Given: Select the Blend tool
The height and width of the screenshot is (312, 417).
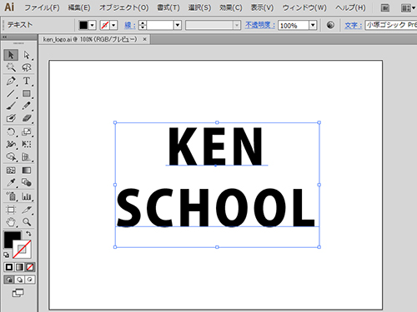Looking at the screenshot, I should click(27, 182).
